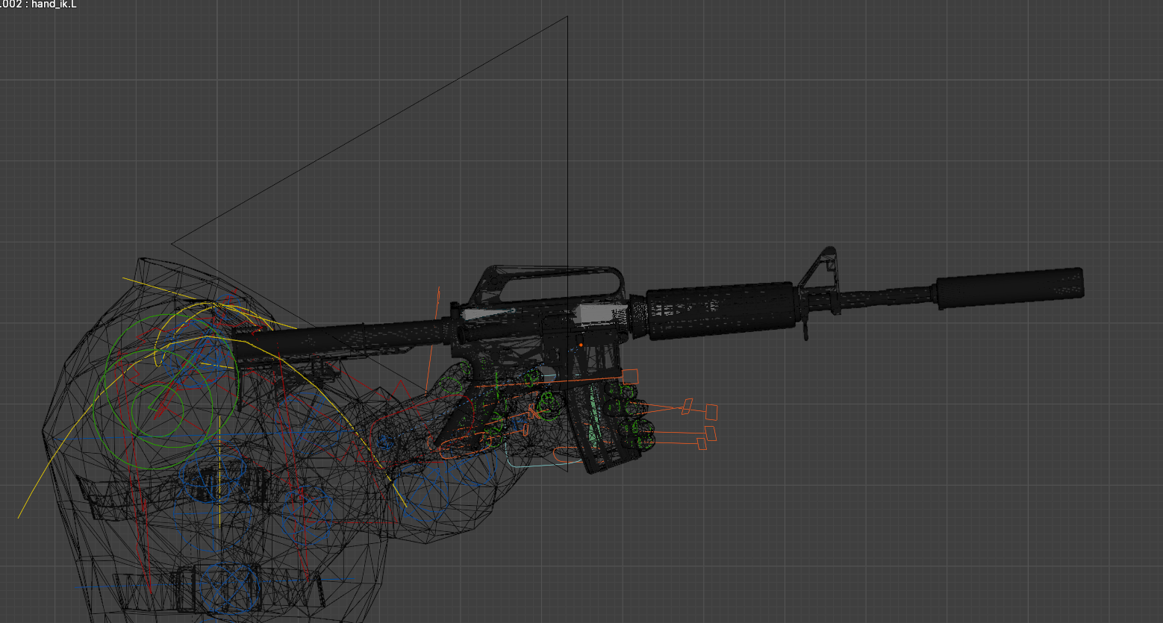The width and height of the screenshot is (1163, 623).
Task: Select the rifle's buttstock tube
Action: 342,339
